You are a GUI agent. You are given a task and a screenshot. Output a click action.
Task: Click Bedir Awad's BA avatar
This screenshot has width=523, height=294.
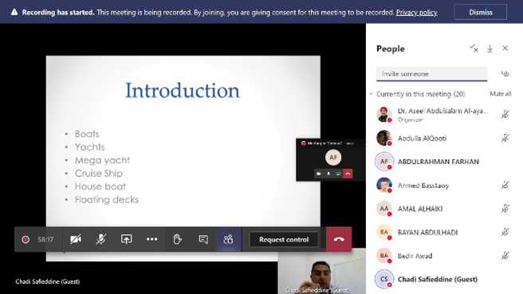coord(384,256)
